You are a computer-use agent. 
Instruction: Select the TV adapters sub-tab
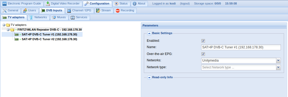(x=14, y=17)
